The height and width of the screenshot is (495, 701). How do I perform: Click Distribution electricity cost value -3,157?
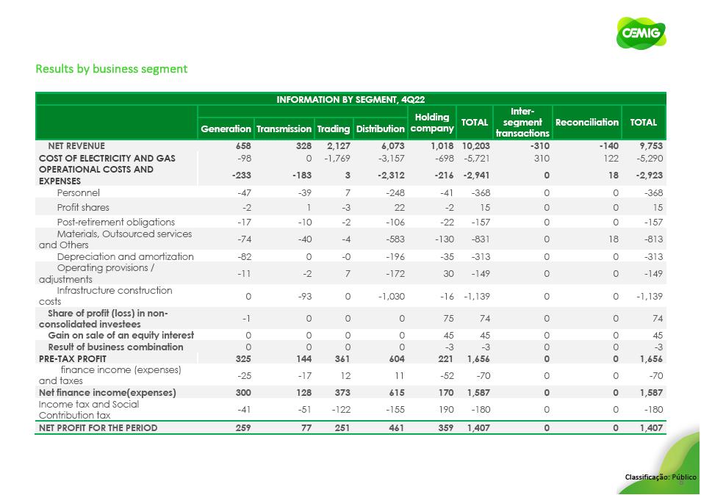tap(392, 158)
